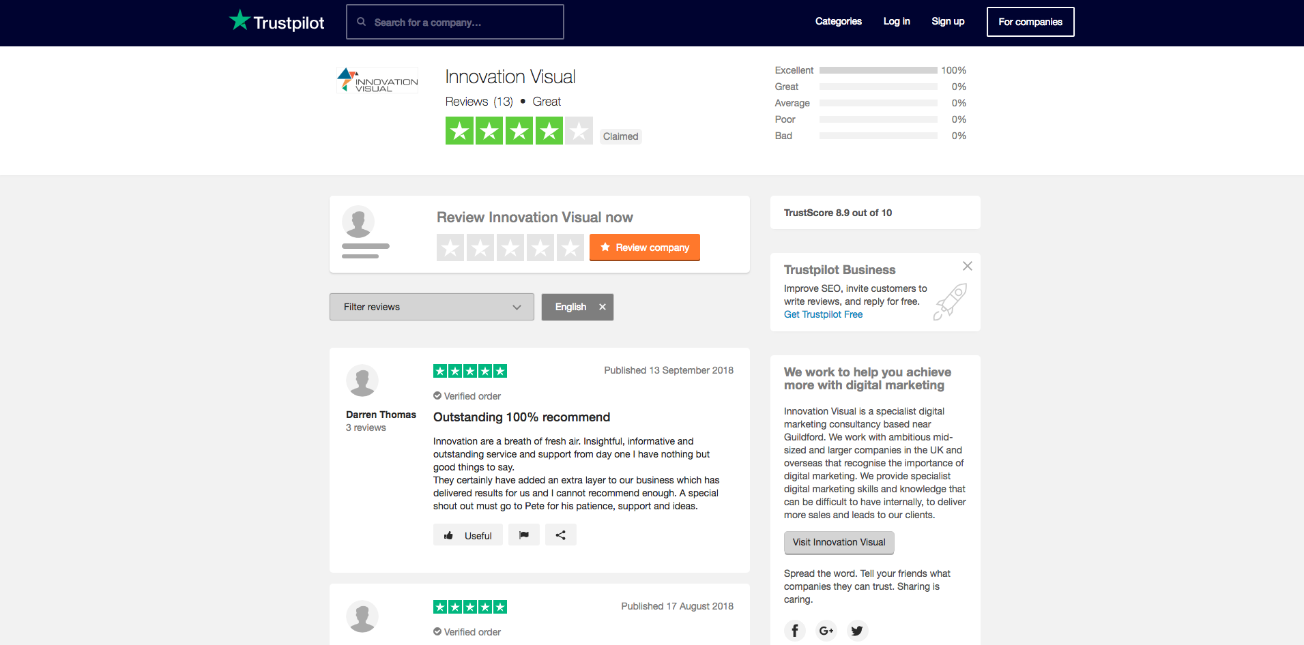This screenshot has height=645, width=1304.
Task: Click the company's green star rating
Action: pos(519,131)
